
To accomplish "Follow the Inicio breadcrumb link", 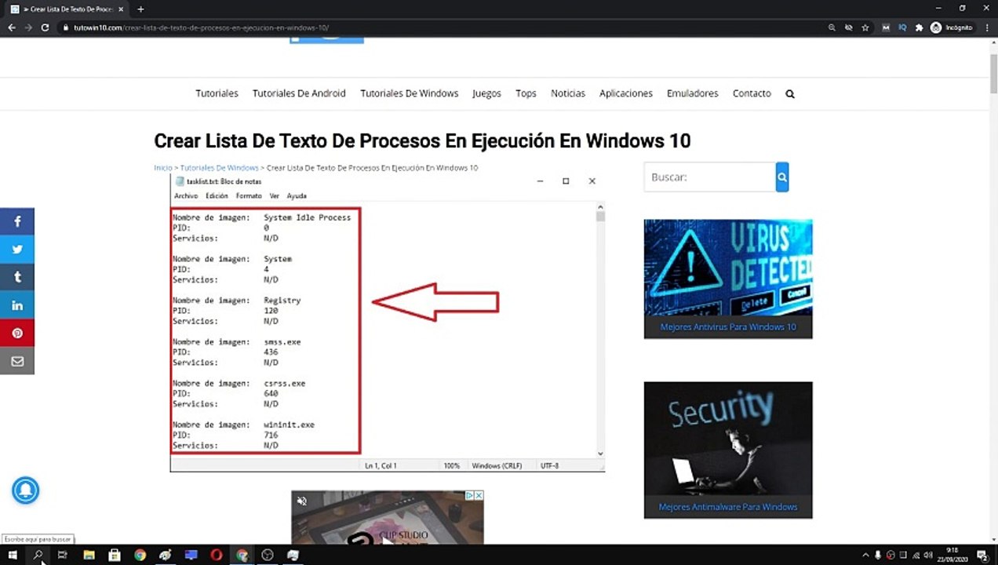I will 163,168.
